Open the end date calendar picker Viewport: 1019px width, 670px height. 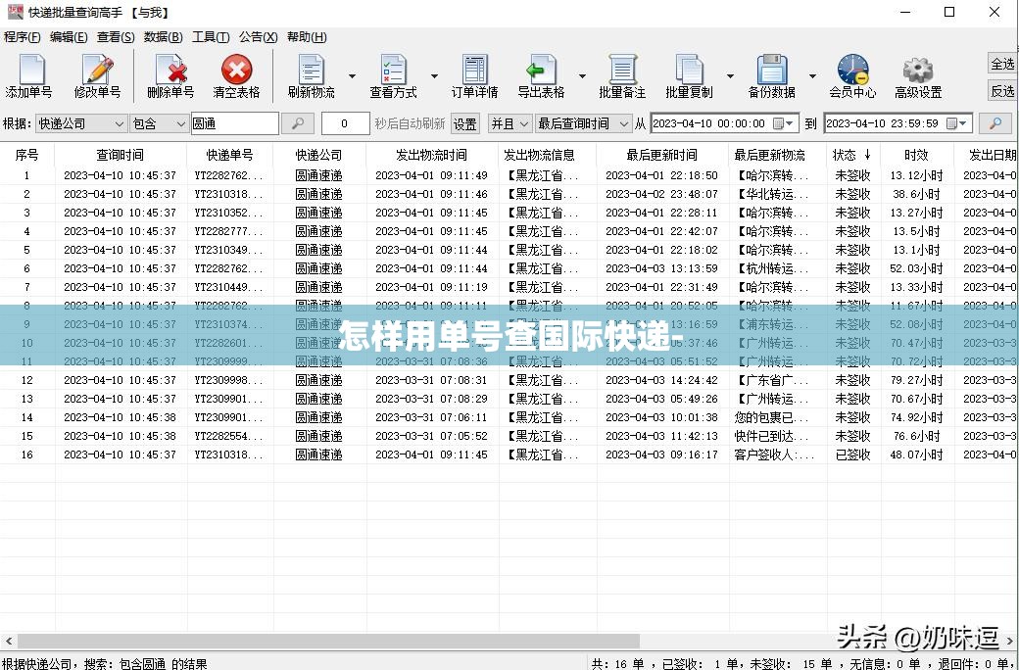pyautogui.click(x=956, y=123)
